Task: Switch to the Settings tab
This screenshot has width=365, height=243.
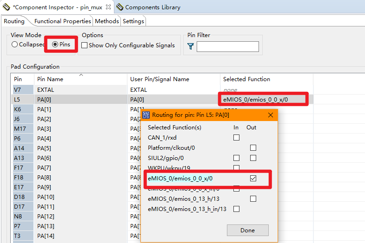Action: coord(133,21)
